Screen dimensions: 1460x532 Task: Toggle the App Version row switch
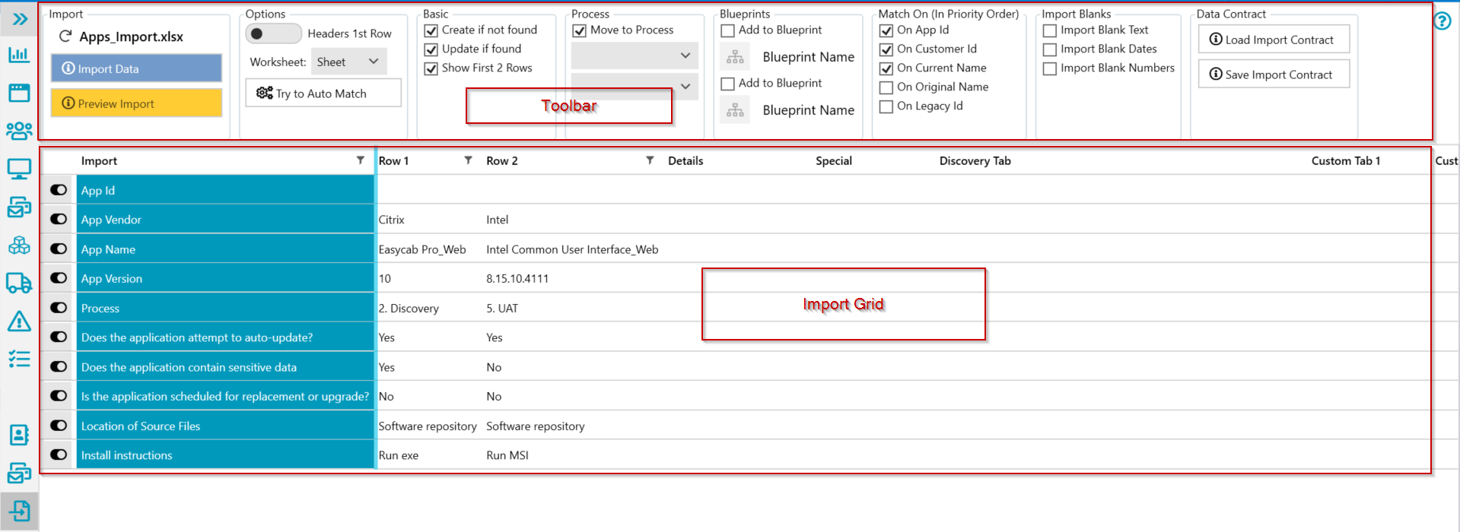[59, 277]
